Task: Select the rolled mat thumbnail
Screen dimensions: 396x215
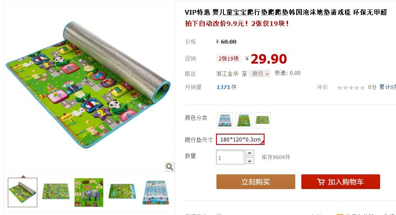Action: [x=23, y=193]
